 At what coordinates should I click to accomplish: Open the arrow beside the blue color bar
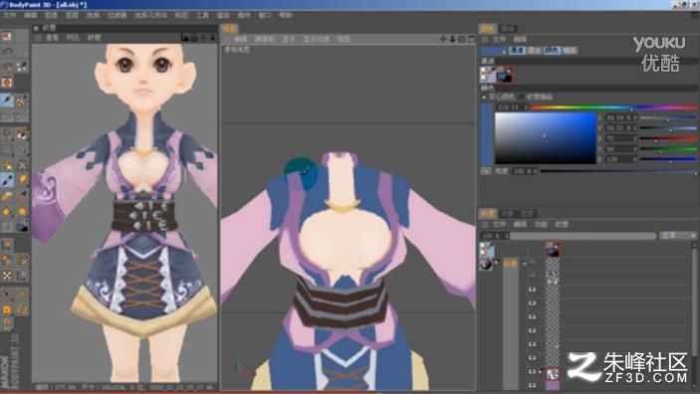504,51
